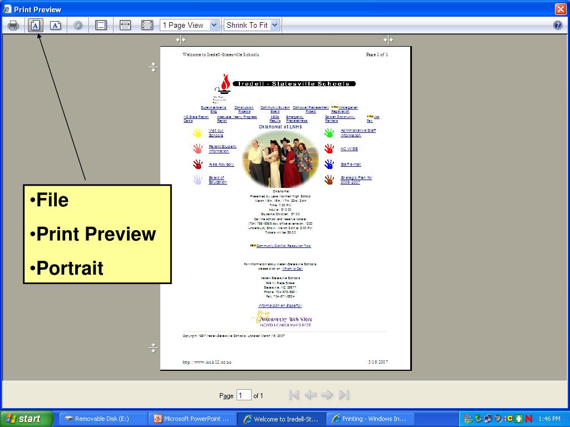This screenshot has height=427, width=570.
Task: Click the top margin adjust handle
Action: [153, 67]
